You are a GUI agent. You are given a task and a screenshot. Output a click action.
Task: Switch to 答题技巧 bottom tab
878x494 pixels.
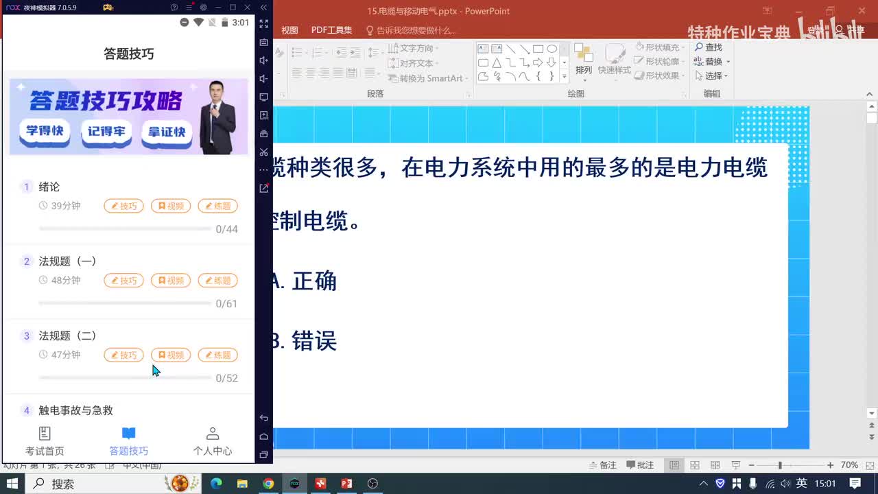[128, 441]
